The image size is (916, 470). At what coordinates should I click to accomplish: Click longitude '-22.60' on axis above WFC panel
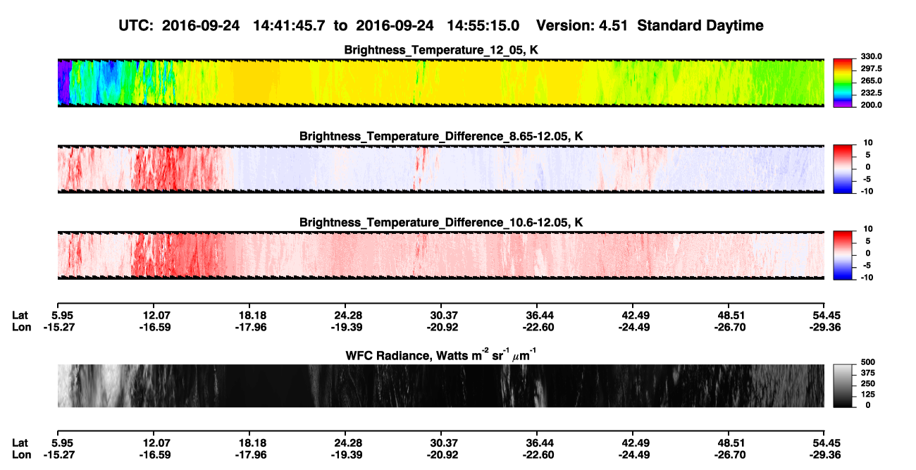(537, 327)
